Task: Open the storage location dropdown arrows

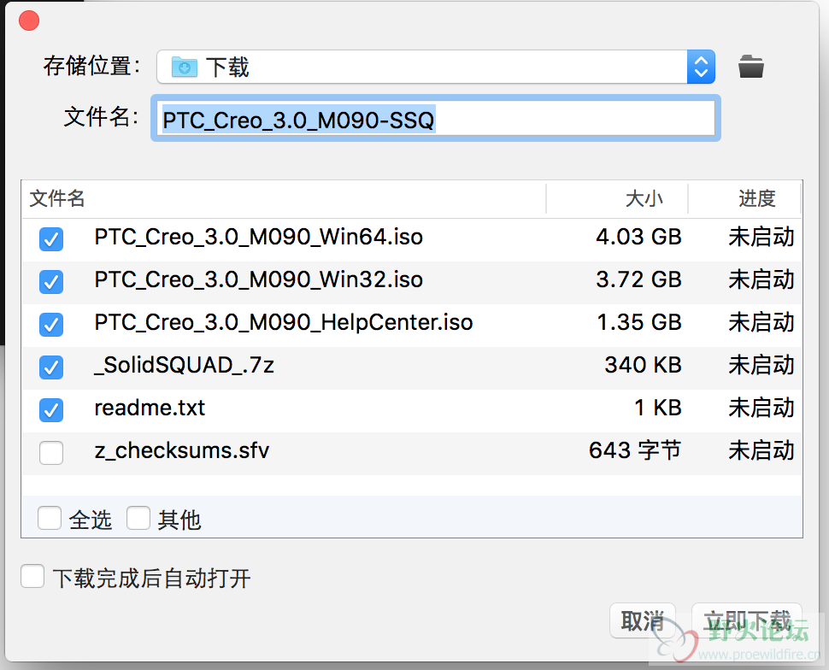Action: (701, 67)
